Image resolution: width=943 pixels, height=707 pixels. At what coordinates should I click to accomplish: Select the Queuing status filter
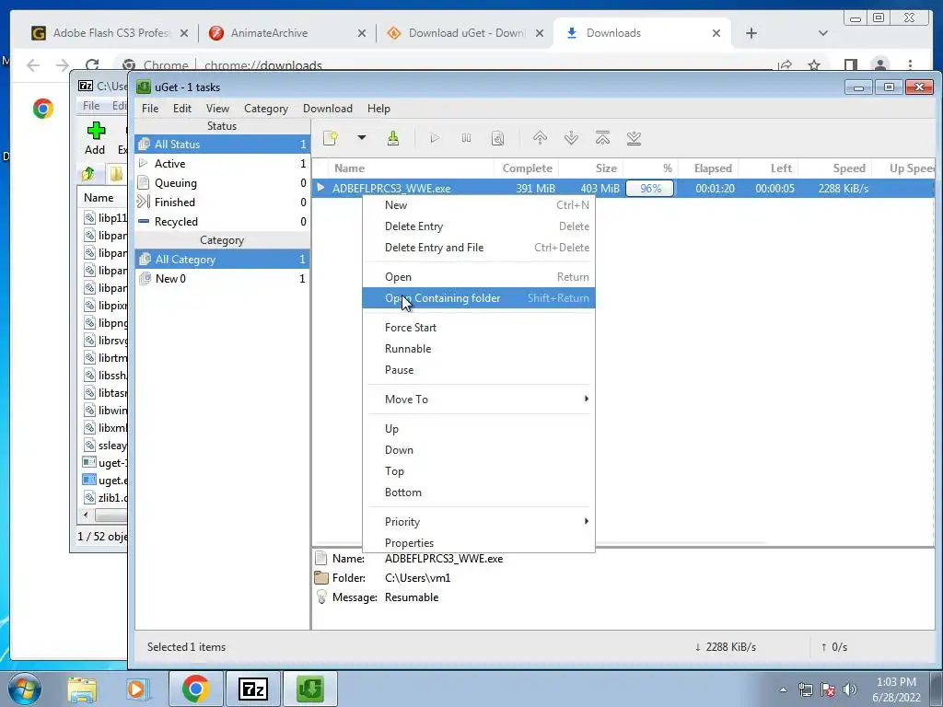click(223, 183)
